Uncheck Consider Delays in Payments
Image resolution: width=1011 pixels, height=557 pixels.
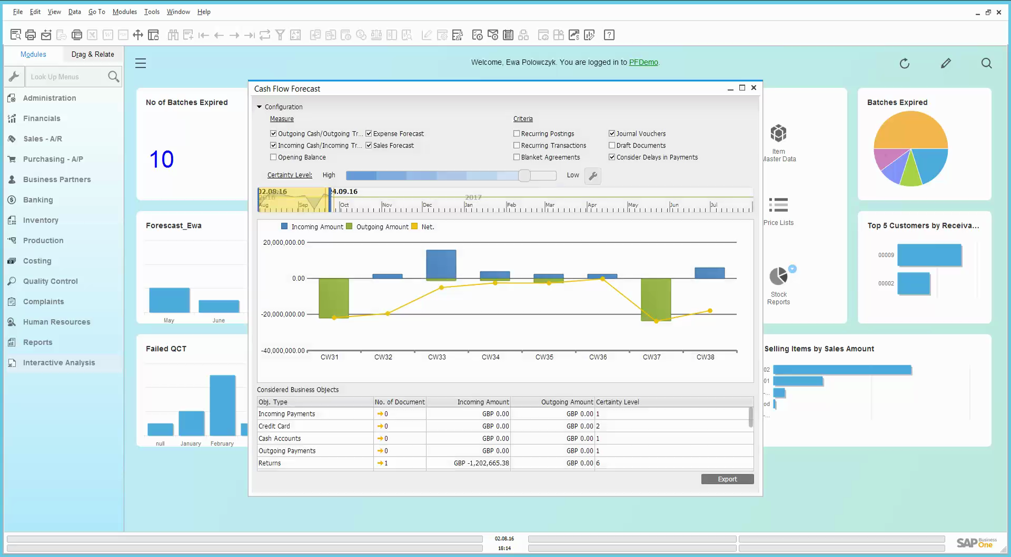[x=612, y=157]
